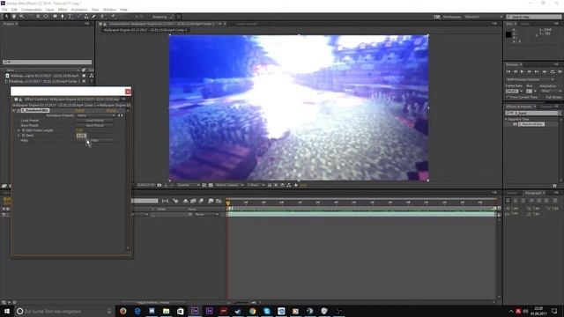Select the Puppet Pin tool

pyautogui.click(x=113, y=17)
